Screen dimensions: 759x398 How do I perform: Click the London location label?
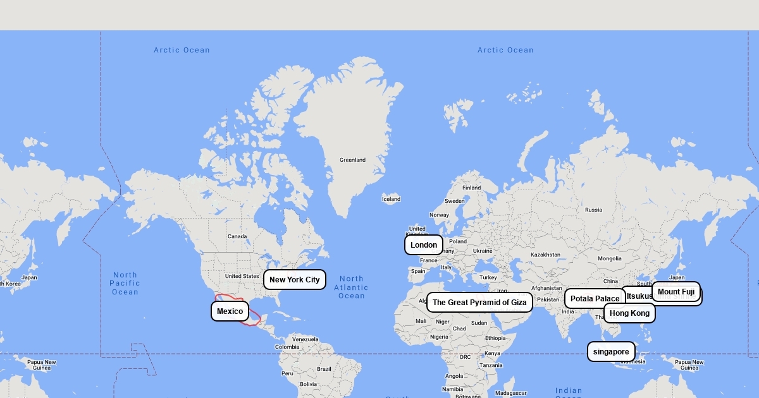click(x=424, y=245)
